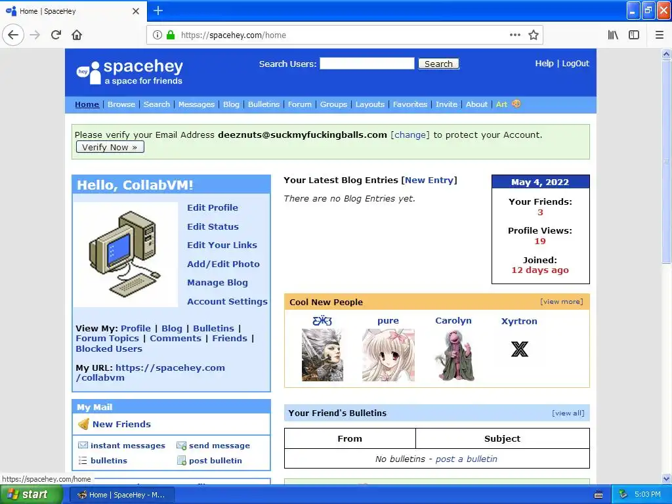Viewport: 672px width, 504px height.
Task: Click the SpaceHey logo
Action: coord(129,72)
